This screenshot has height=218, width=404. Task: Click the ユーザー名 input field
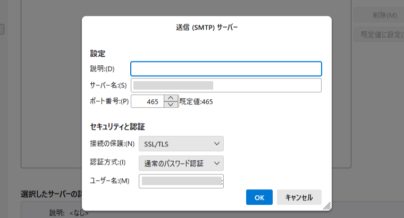(181, 181)
